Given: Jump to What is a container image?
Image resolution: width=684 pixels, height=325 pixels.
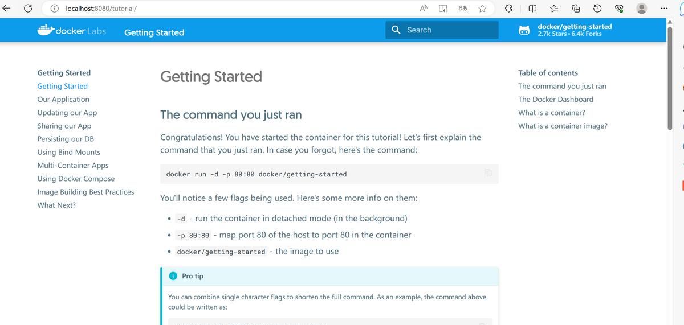Looking at the screenshot, I should [x=563, y=126].
